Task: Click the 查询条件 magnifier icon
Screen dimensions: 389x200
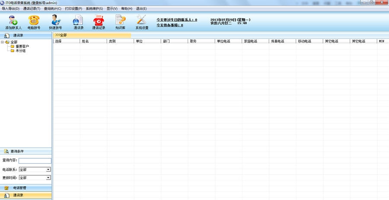Action: [6, 151]
